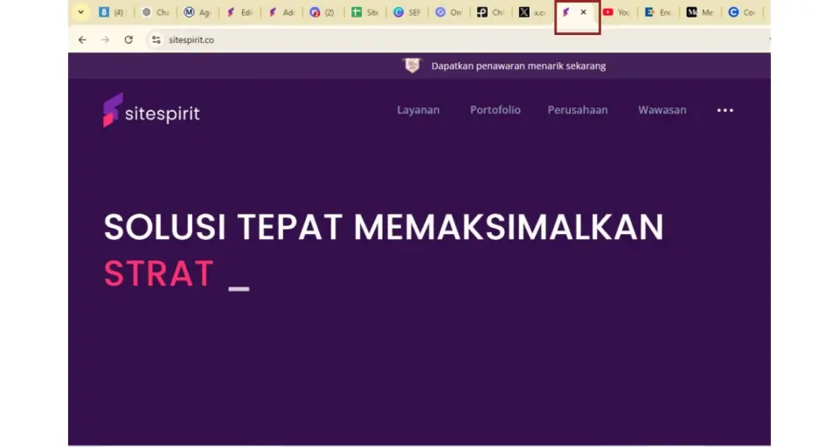Click the sitespirit logo

coord(151,111)
